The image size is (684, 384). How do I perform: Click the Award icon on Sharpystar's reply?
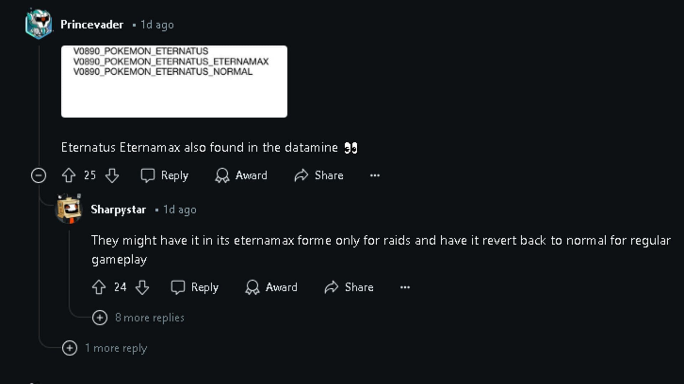point(252,287)
